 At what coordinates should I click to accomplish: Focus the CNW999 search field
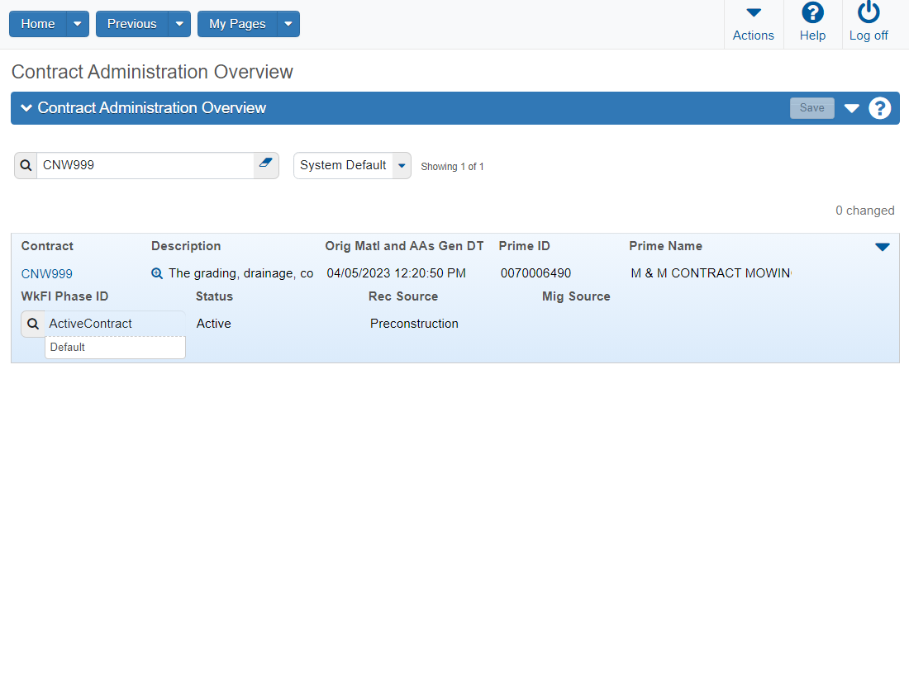point(145,166)
